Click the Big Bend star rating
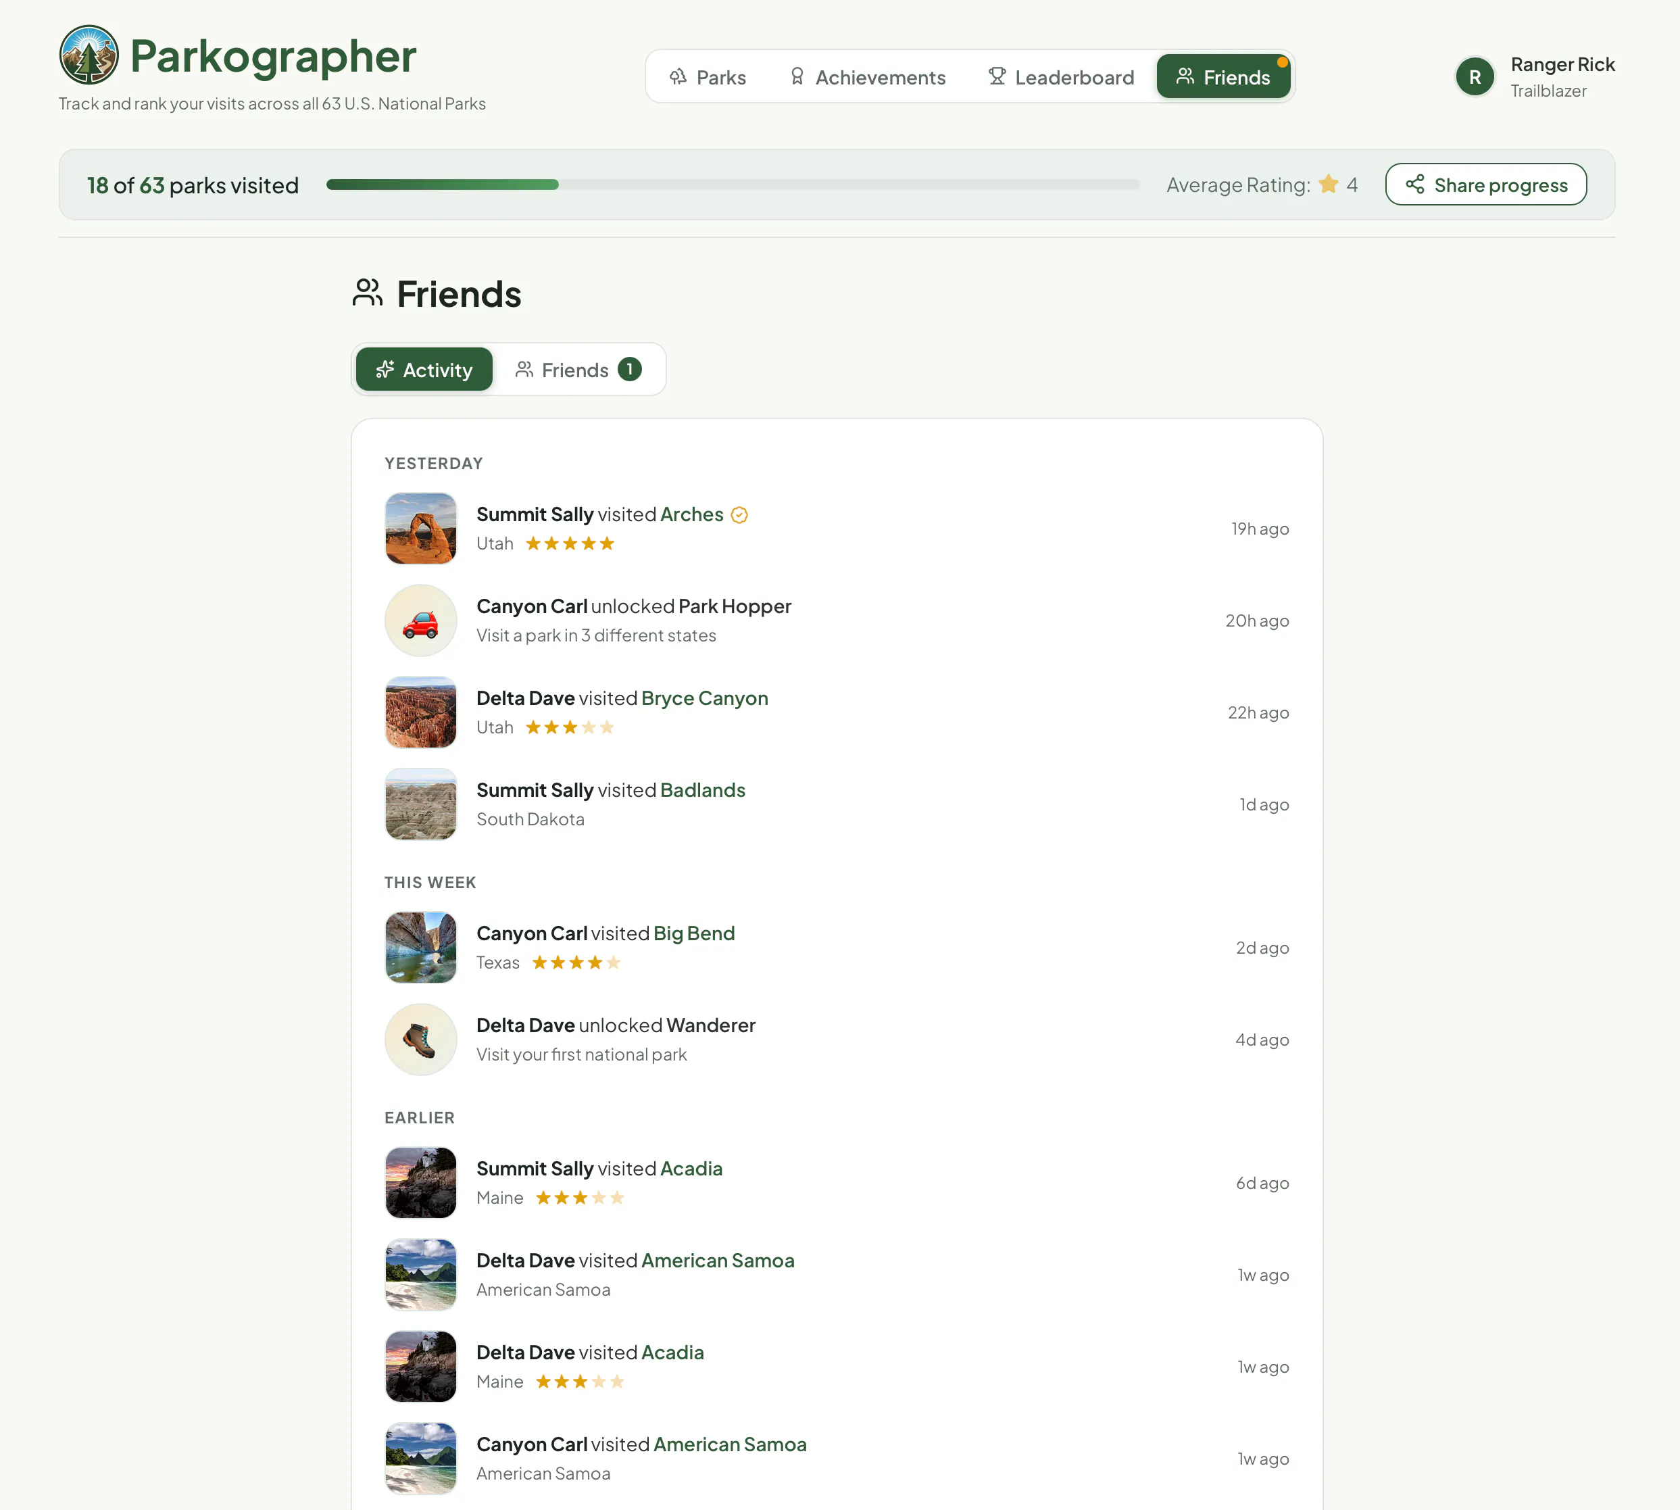Screen dimensions: 1680x1510 [x=576, y=963]
